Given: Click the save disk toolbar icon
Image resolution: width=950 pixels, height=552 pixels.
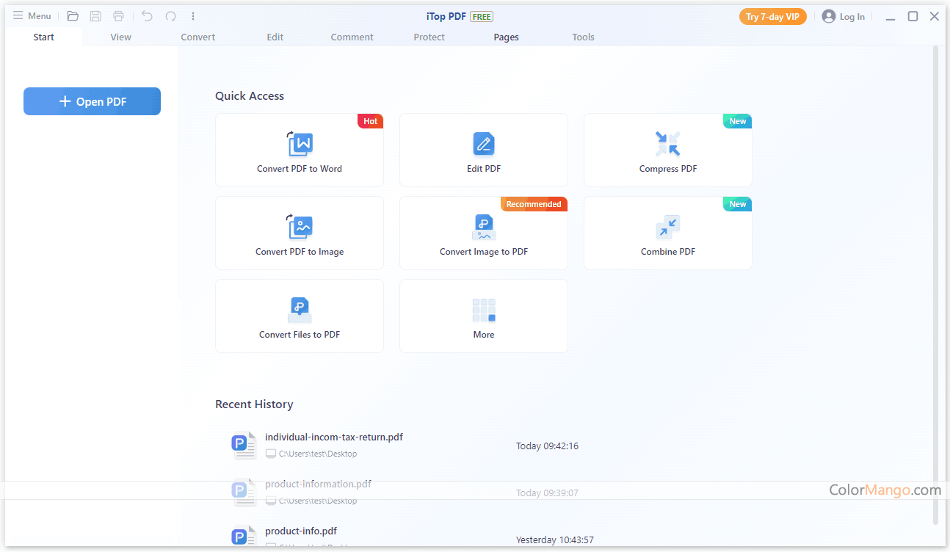Looking at the screenshot, I should (95, 16).
